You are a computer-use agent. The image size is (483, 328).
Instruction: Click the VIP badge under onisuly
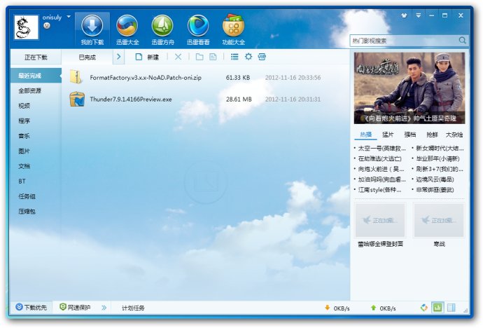[x=47, y=26]
